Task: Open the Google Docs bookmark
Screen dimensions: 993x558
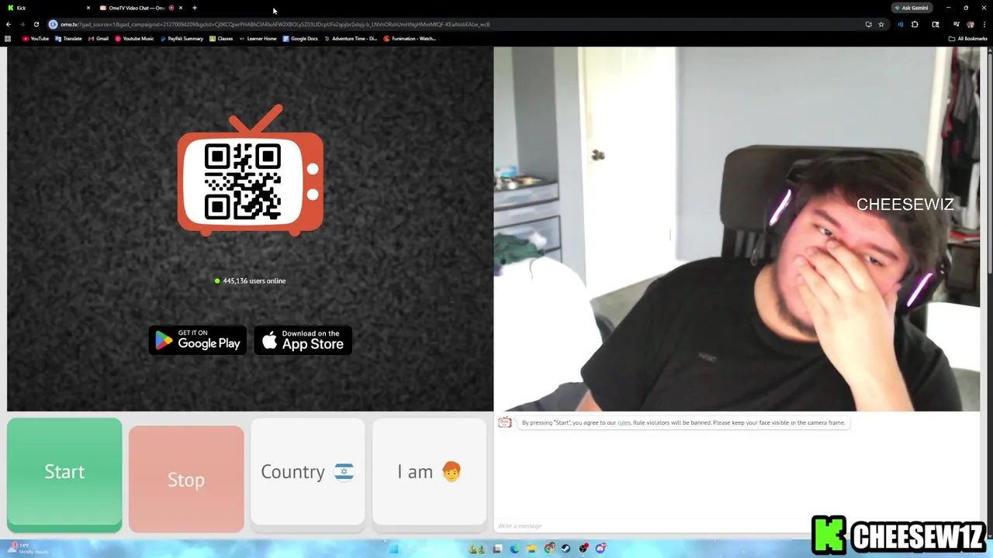Action: (300, 38)
